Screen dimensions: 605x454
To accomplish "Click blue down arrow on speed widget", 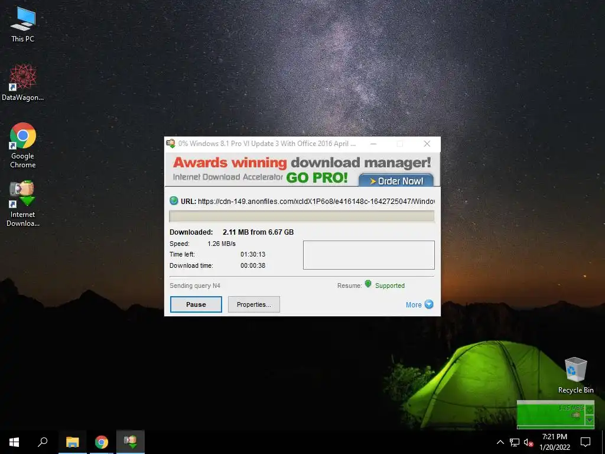I will click(x=590, y=420).
